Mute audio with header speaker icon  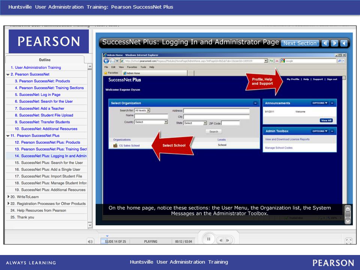pos(344,43)
